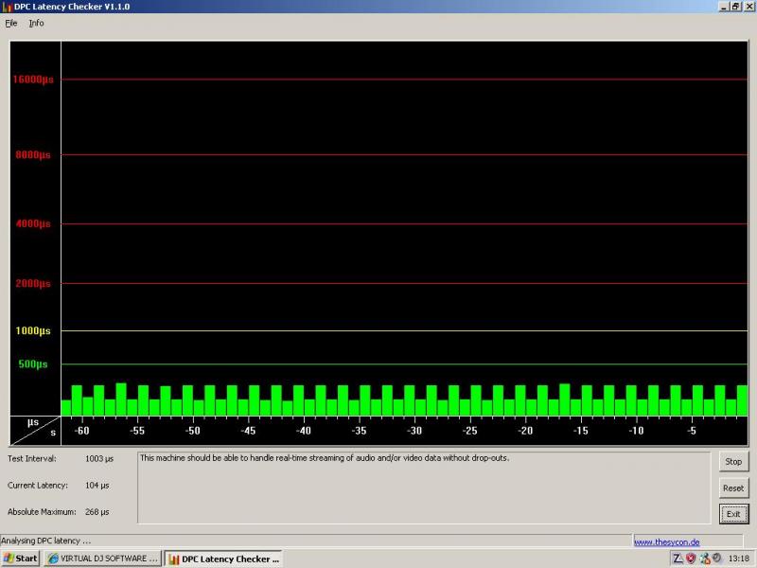Image resolution: width=757 pixels, height=568 pixels.
Task: Click the Reset button
Action: (732, 488)
